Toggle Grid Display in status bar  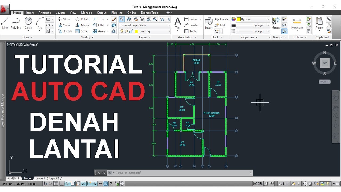(56, 183)
